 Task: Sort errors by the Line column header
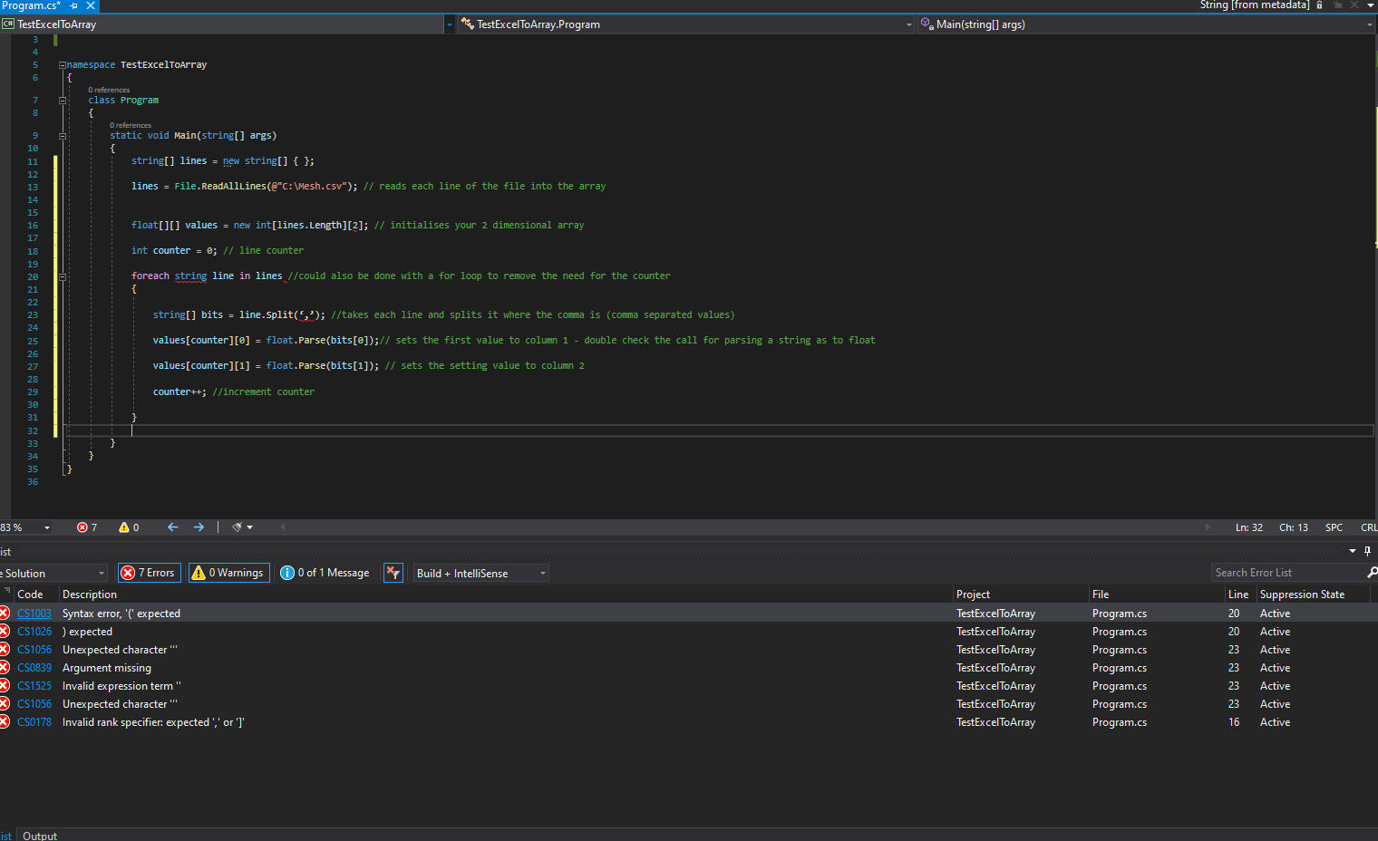pyautogui.click(x=1237, y=594)
